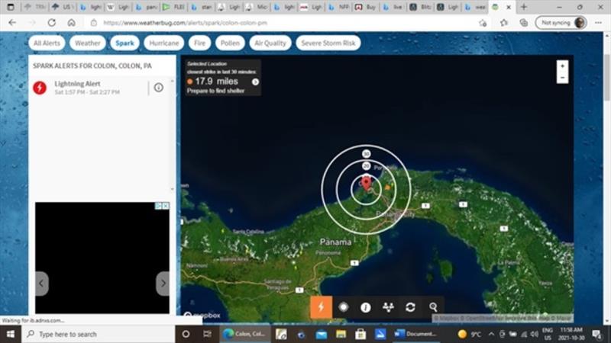The width and height of the screenshot is (611, 343).
Task: Open Windows Start menu
Action: [11, 334]
